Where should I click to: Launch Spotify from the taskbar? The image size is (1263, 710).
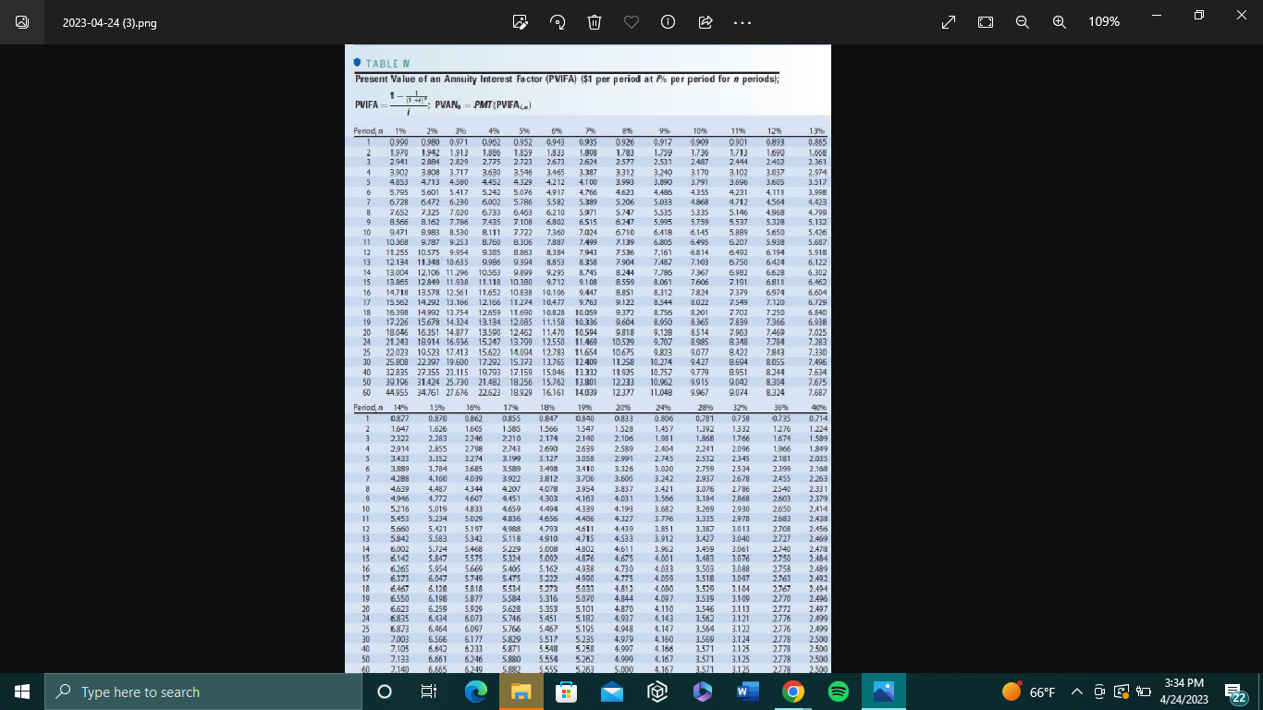click(839, 691)
